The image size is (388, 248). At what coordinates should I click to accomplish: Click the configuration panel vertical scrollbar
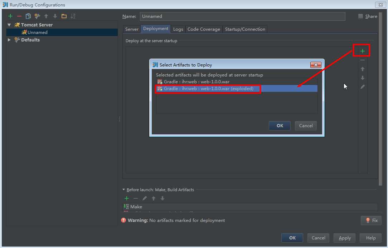[380, 99]
